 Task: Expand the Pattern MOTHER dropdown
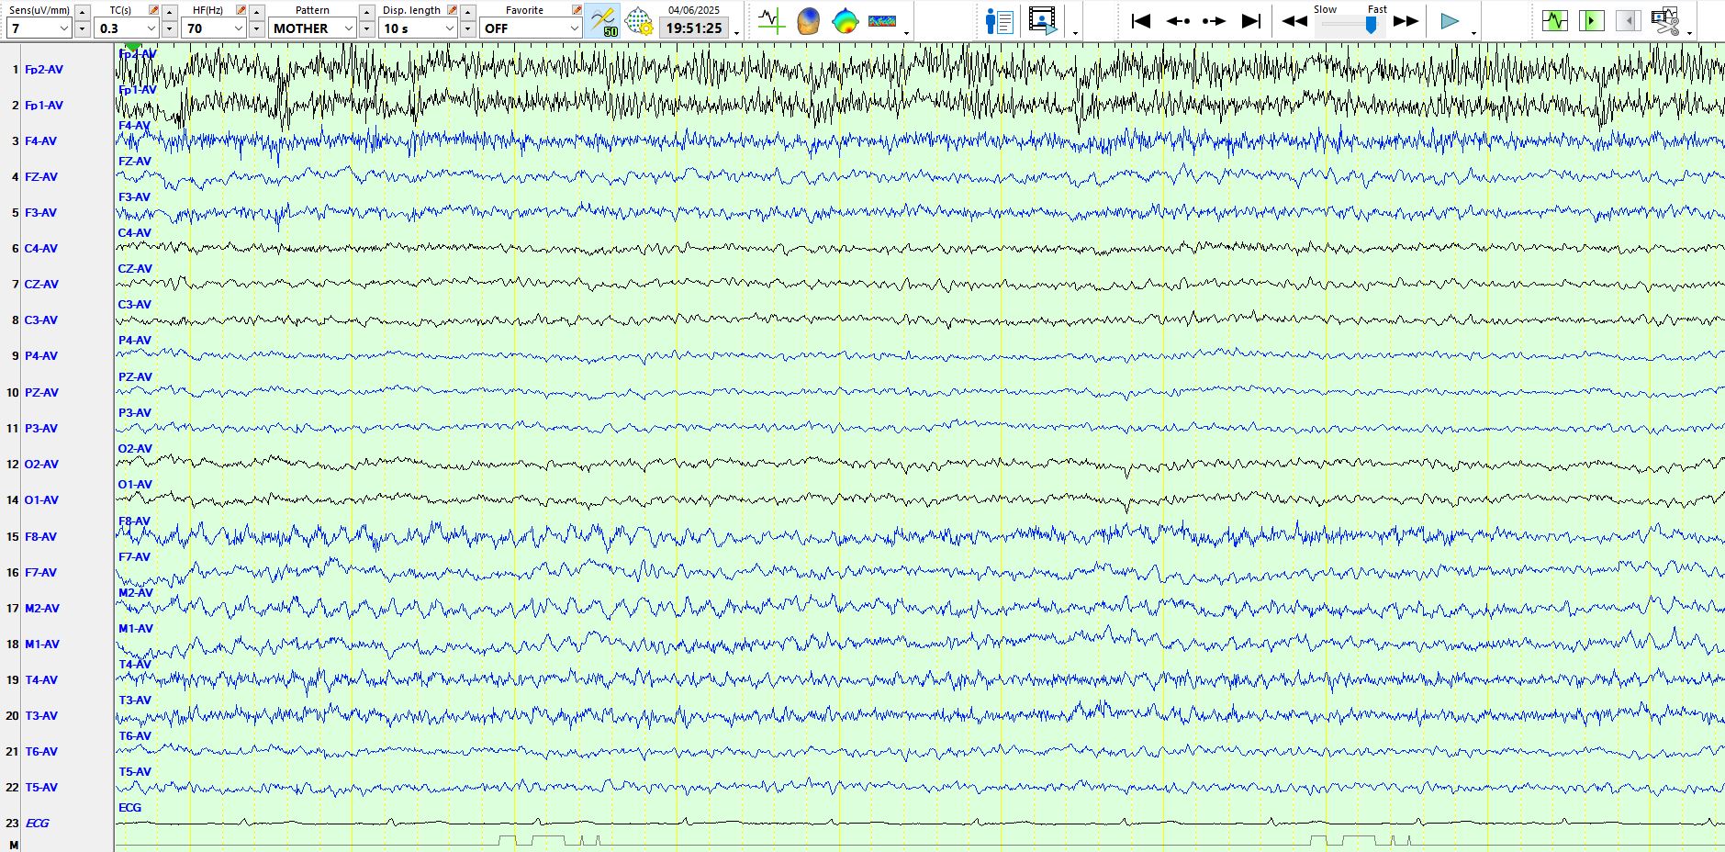[348, 28]
